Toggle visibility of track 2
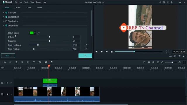The height and width of the screenshot is (105, 187). 11,83
